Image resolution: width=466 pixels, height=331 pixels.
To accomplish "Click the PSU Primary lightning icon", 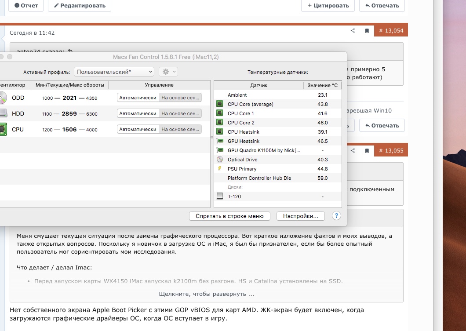I will click(x=220, y=168).
